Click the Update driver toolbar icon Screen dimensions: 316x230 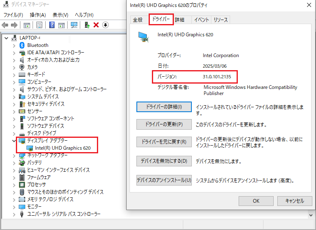(87, 25)
